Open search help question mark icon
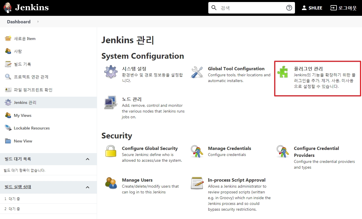This screenshot has width=362, height=219. tap(289, 8)
